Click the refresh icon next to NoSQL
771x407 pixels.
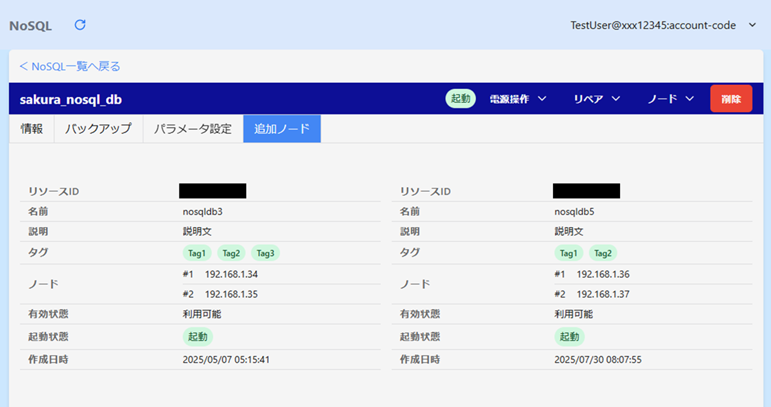point(80,26)
